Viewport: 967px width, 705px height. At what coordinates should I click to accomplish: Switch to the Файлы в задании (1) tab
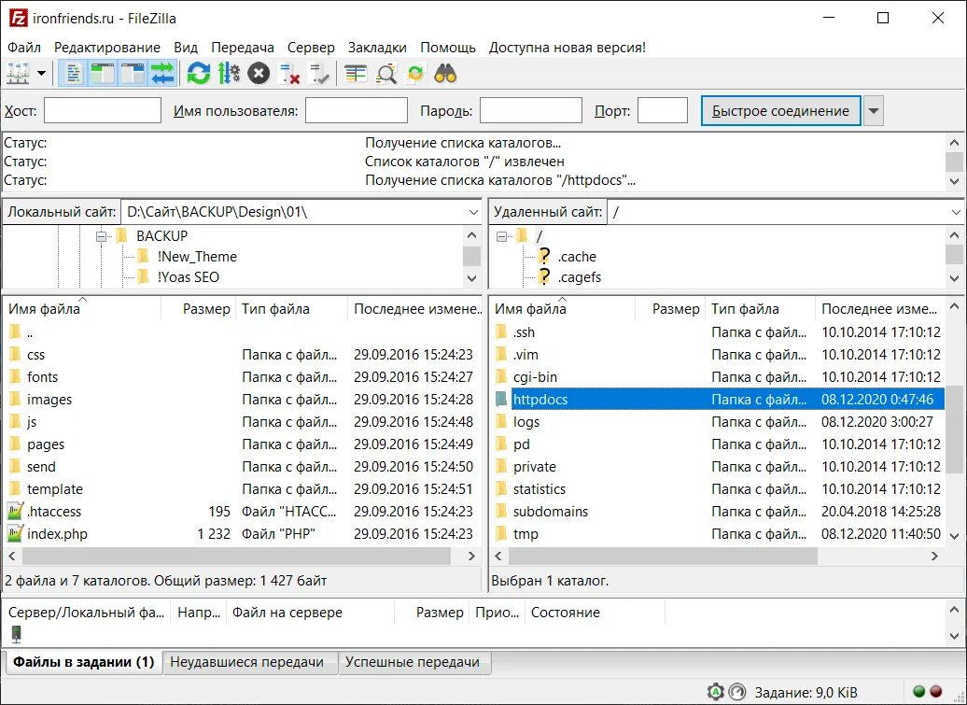[x=83, y=662]
